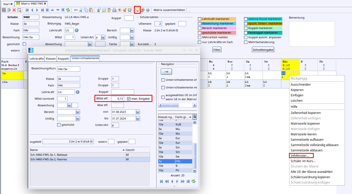
Task: Click the eye preview toolbar icon
Action: tap(119, 10)
